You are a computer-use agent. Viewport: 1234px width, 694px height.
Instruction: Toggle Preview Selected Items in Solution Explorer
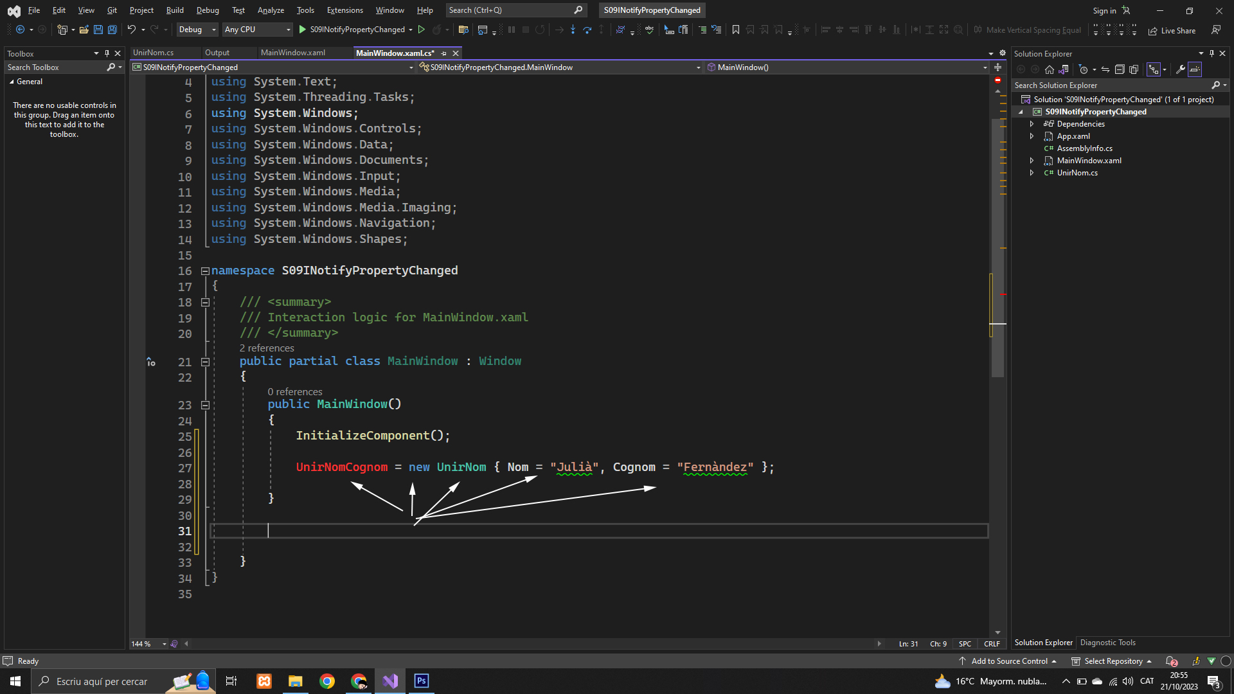[1195, 69]
